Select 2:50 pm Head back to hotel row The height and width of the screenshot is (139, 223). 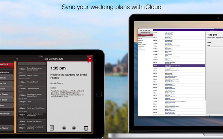click(32, 129)
